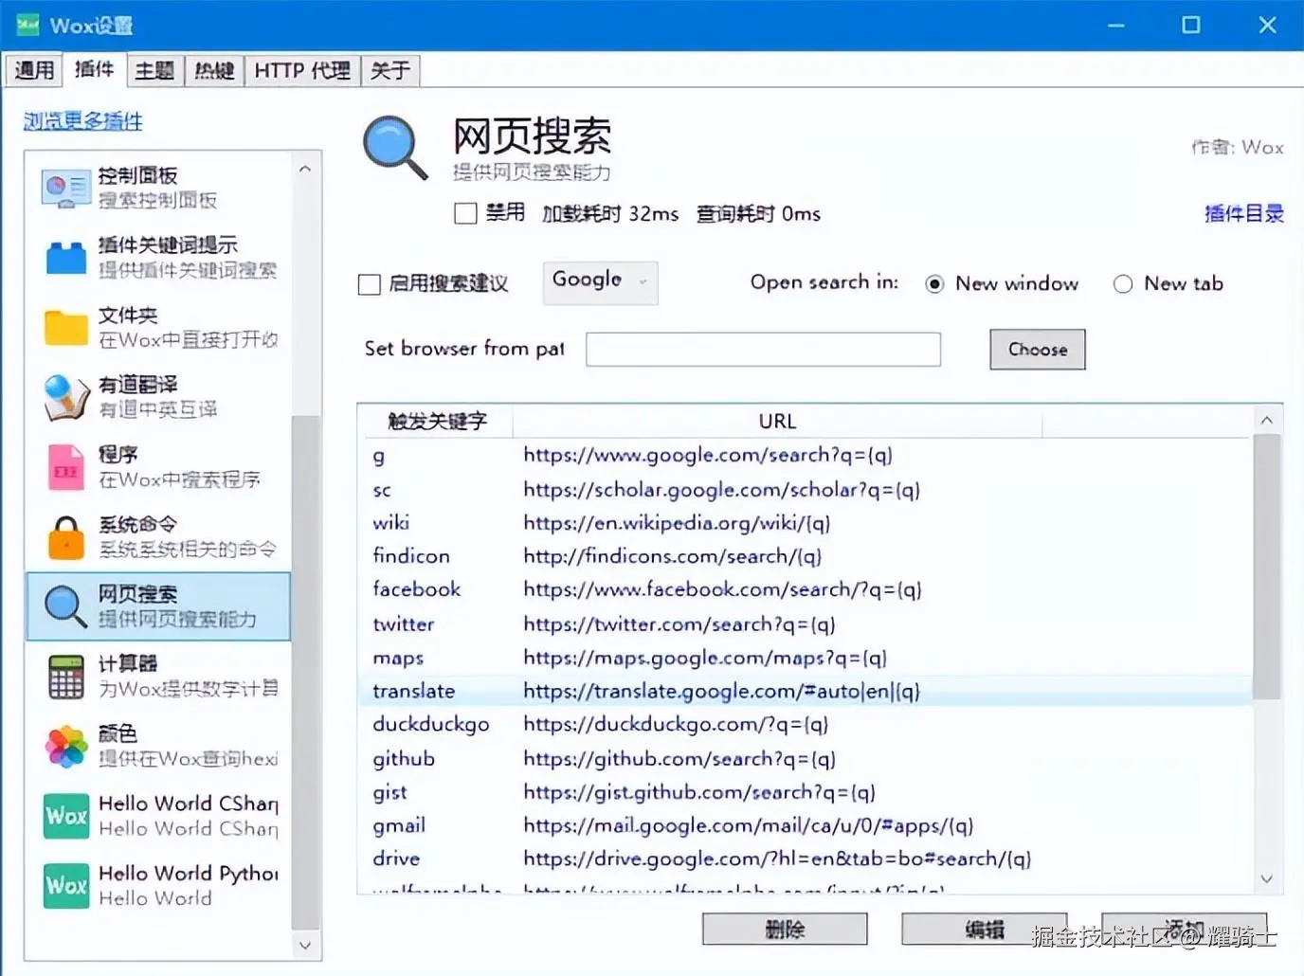
Task: Click plugin list scroll up arrow
Action: [x=305, y=170]
